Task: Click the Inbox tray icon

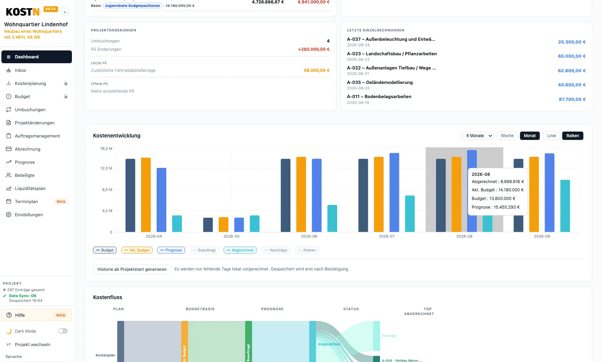Action: 9,70
